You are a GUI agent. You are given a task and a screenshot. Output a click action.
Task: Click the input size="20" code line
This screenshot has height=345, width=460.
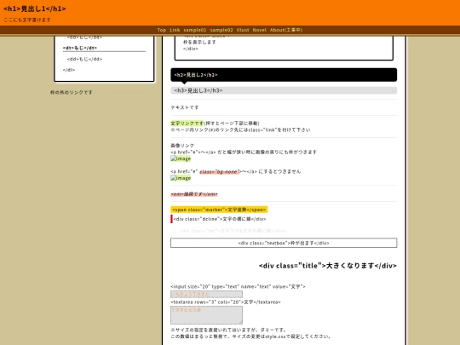238,286
